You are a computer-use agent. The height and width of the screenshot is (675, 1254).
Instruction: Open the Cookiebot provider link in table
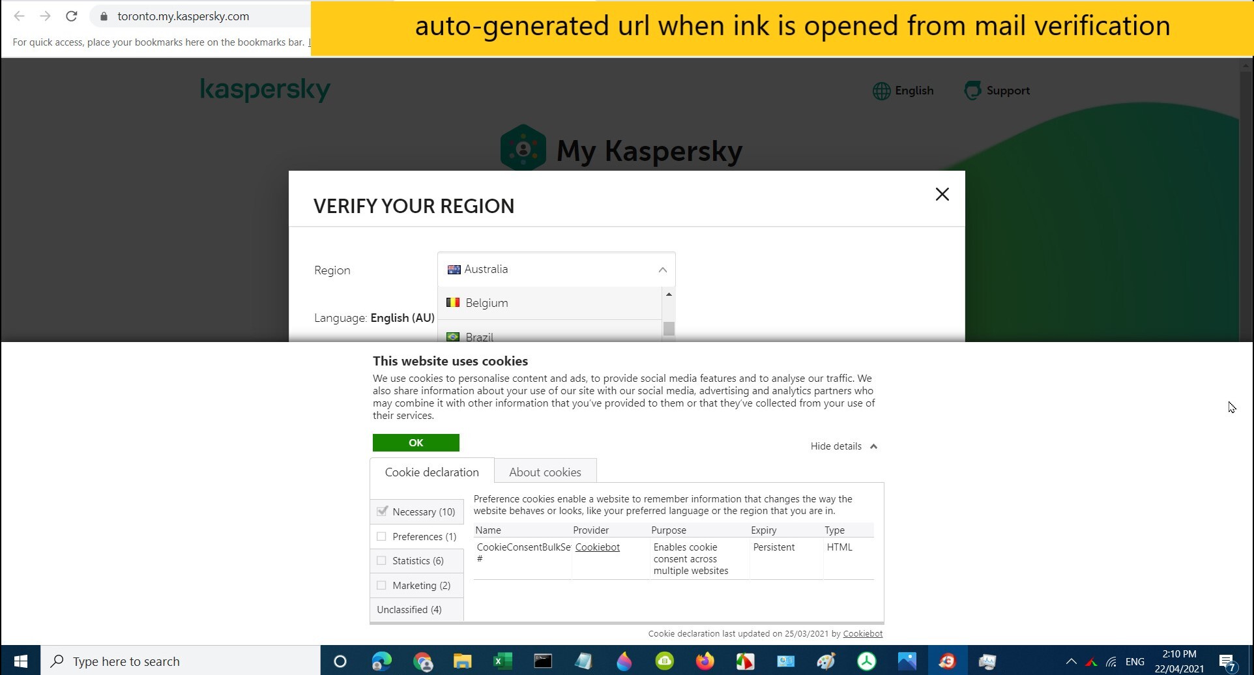pyautogui.click(x=597, y=547)
